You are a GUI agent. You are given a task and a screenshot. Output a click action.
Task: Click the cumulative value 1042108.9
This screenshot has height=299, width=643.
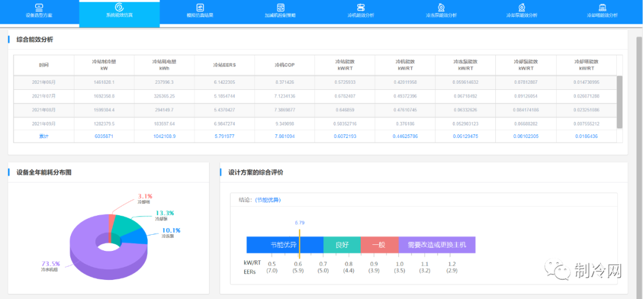click(164, 136)
